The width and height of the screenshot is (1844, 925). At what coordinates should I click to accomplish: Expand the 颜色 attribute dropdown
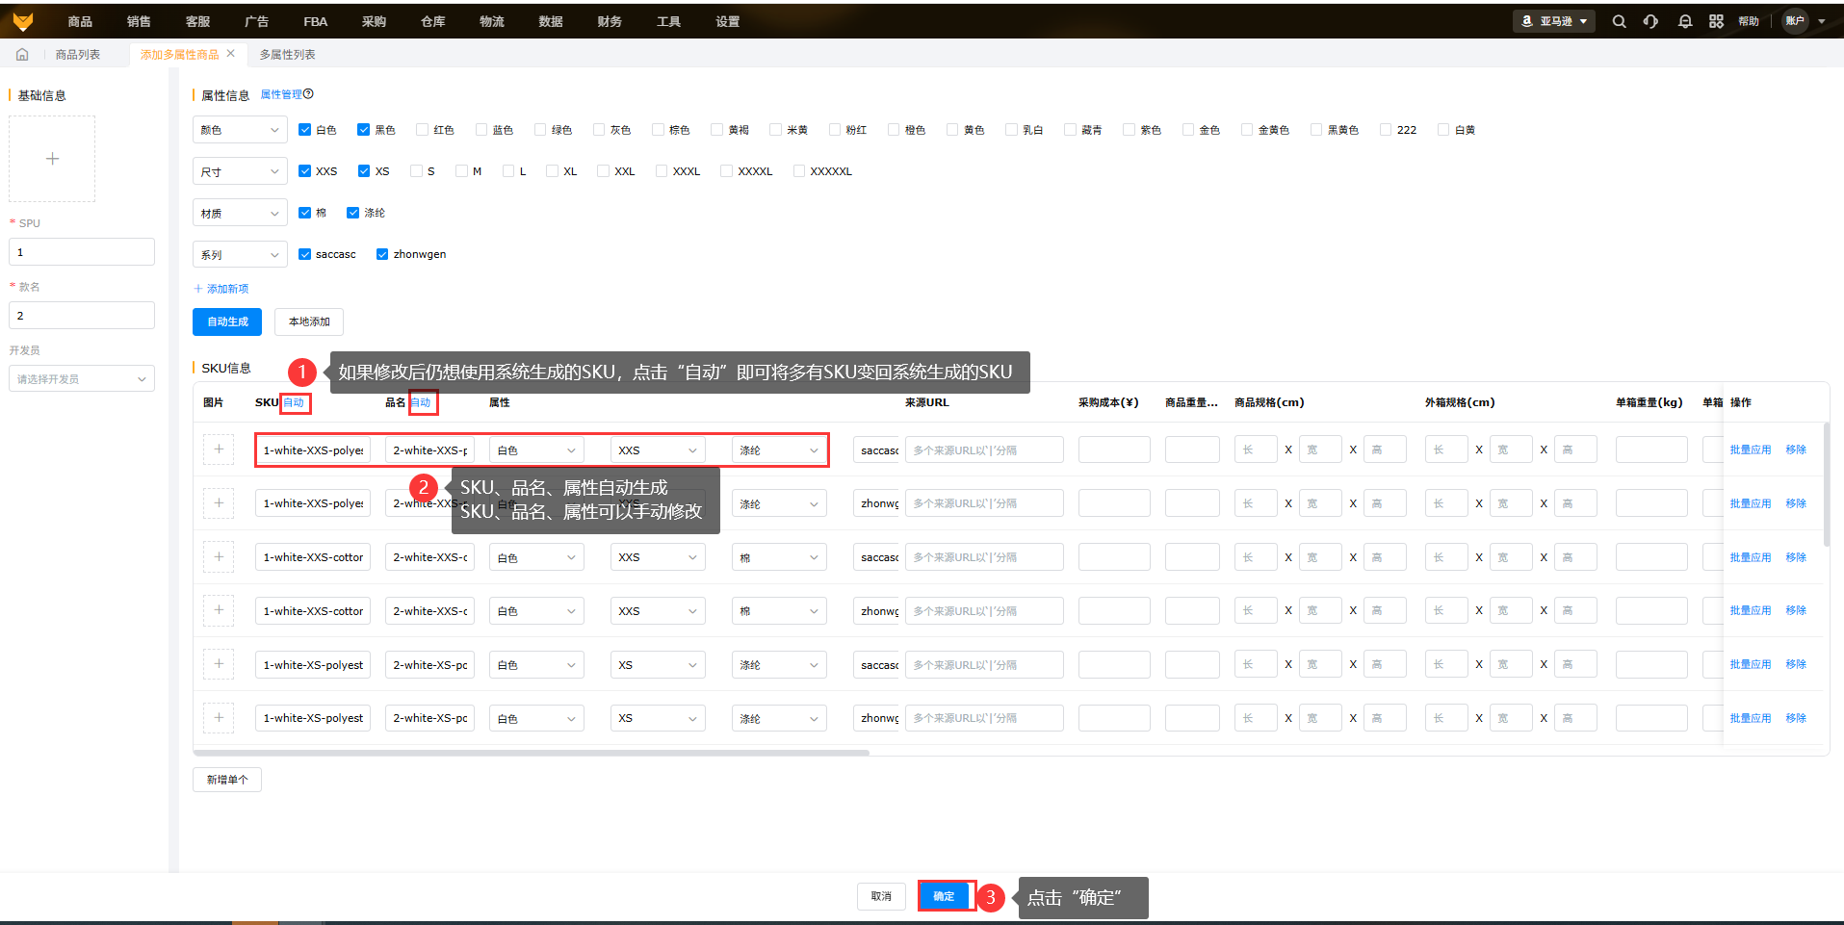click(240, 130)
